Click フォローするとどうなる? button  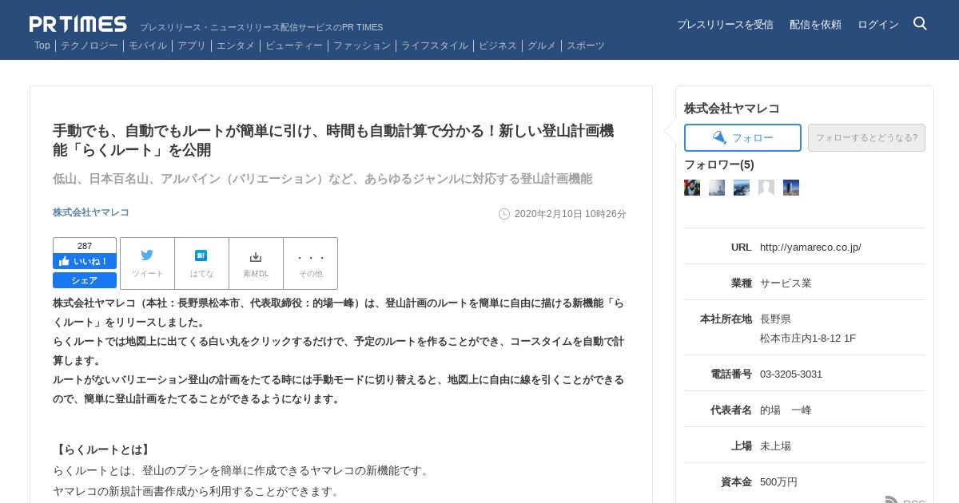(x=866, y=137)
